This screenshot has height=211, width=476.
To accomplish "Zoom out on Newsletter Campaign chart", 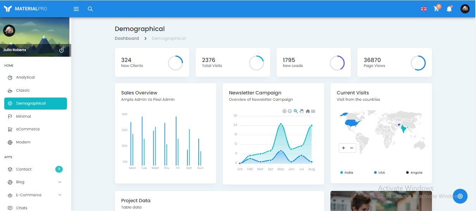I will coord(290,111).
